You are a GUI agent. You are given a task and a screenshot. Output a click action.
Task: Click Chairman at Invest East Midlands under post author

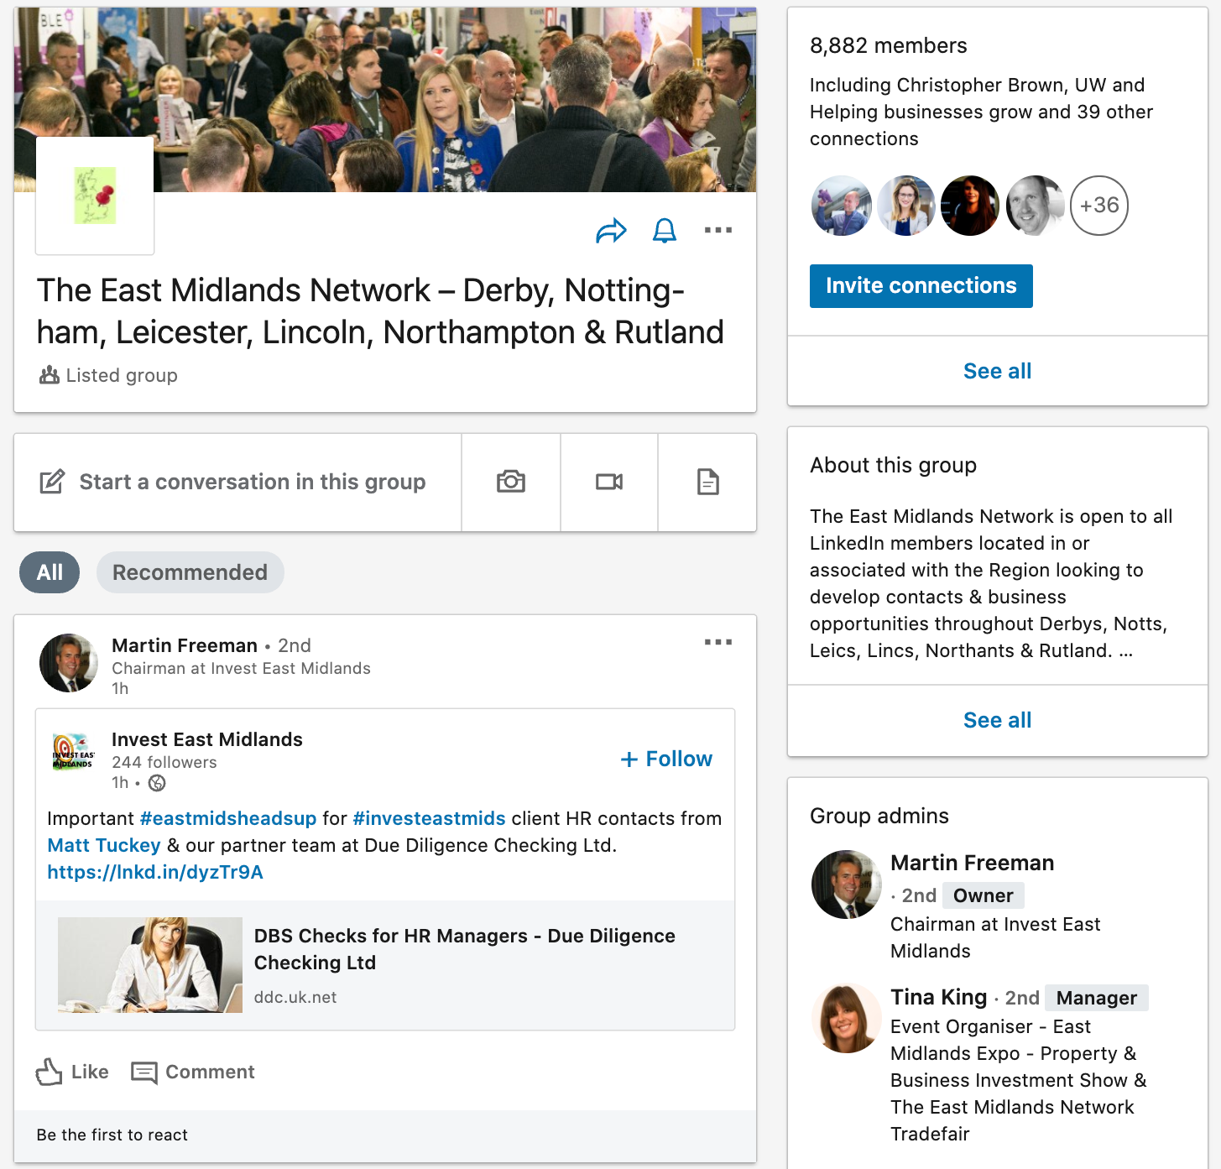(242, 668)
